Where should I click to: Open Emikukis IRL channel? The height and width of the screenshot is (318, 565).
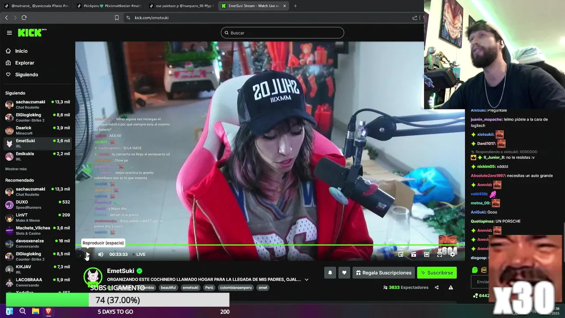38,156
